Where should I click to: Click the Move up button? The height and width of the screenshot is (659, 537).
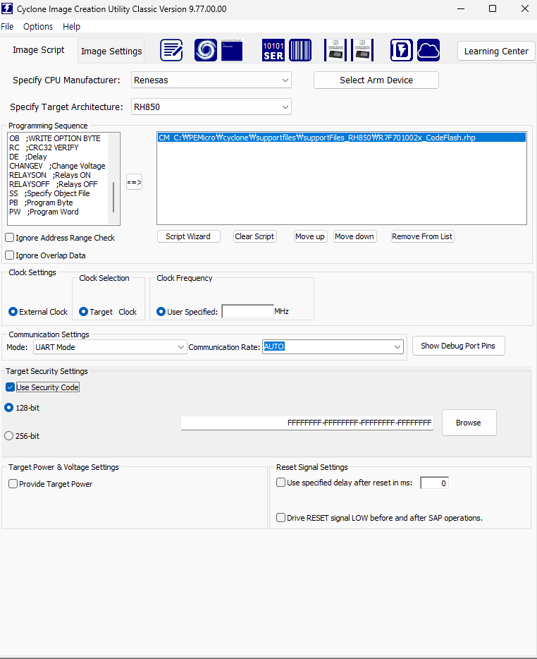pos(310,236)
